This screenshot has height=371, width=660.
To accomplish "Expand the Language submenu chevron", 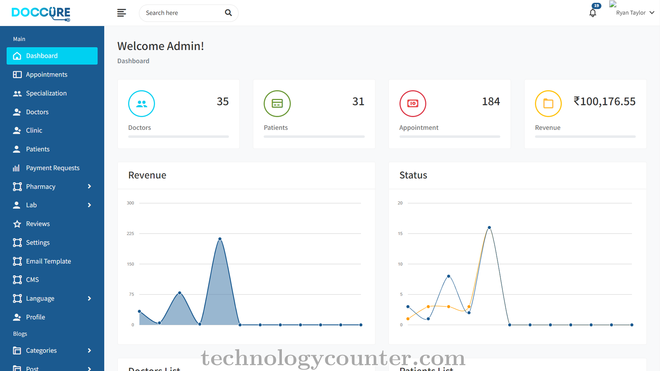I will [x=89, y=299].
